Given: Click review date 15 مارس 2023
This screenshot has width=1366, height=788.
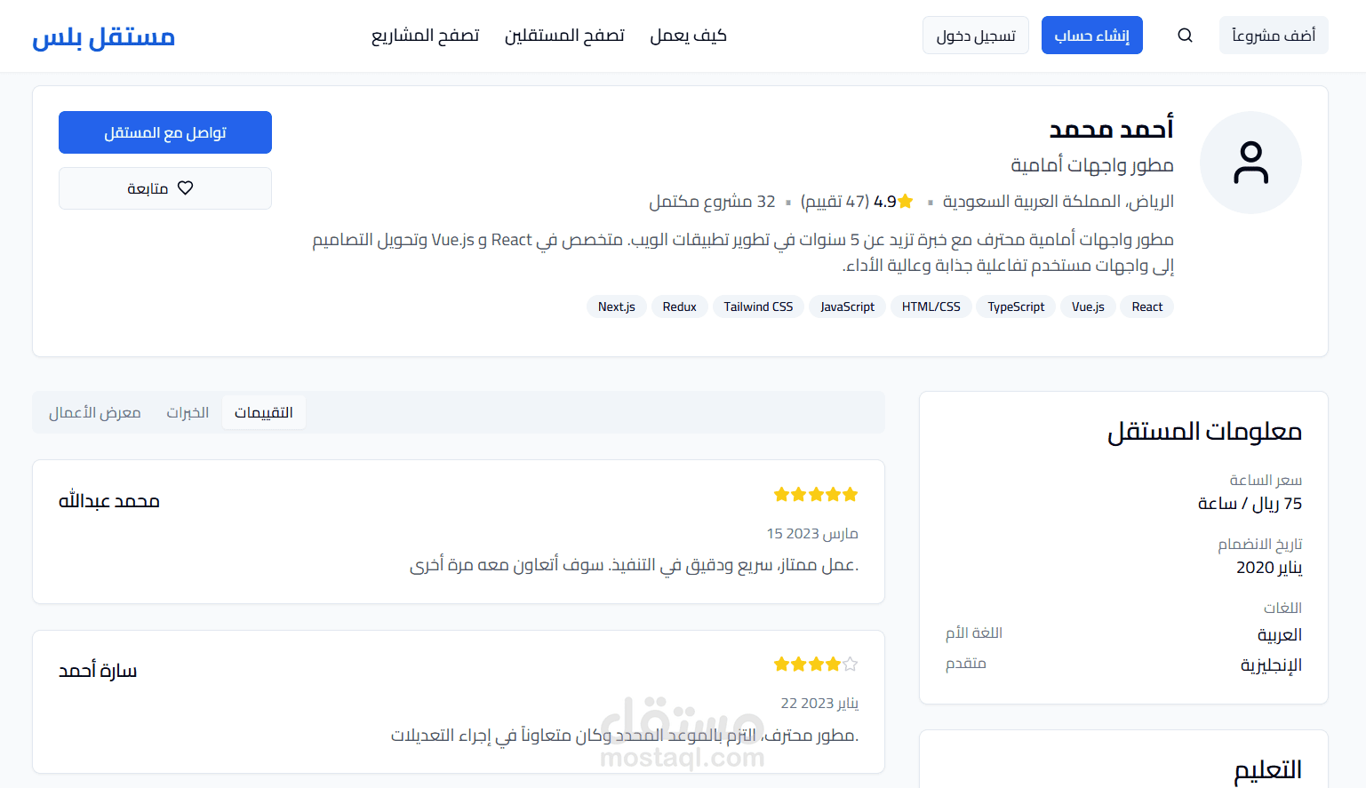Looking at the screenshot, I should 812,533.
